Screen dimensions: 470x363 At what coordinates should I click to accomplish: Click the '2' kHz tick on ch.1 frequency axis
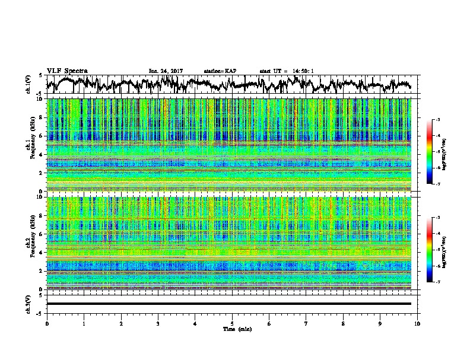coord(42,173)
